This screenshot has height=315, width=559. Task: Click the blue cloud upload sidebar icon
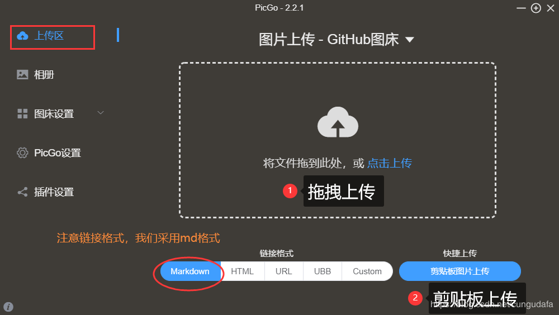[x=22, y=36]
